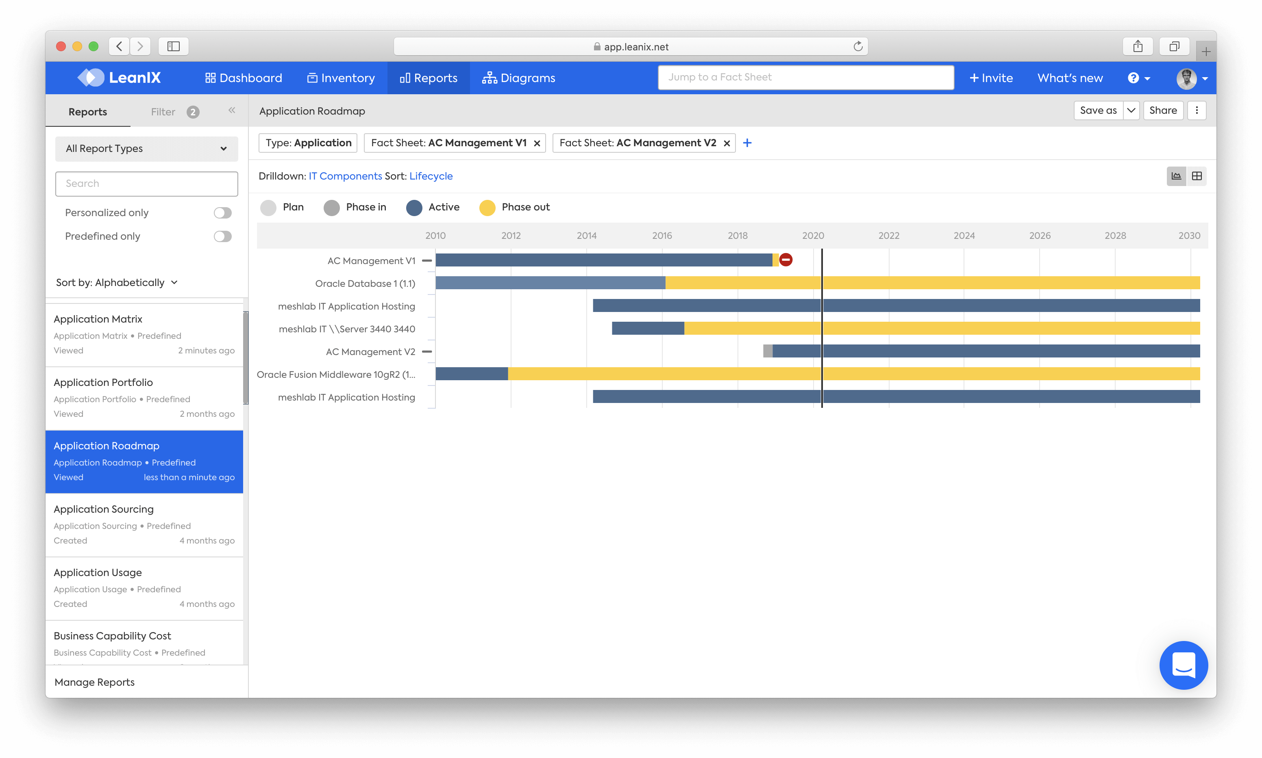Click the Dashboard navigation icon

(209, 78)
